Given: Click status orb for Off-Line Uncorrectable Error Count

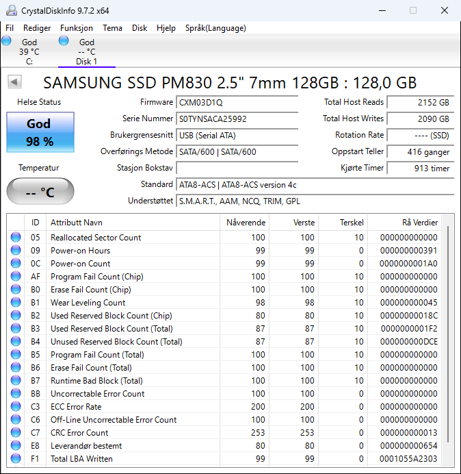Looking at the screenshot, I should [x=16, y=419].
